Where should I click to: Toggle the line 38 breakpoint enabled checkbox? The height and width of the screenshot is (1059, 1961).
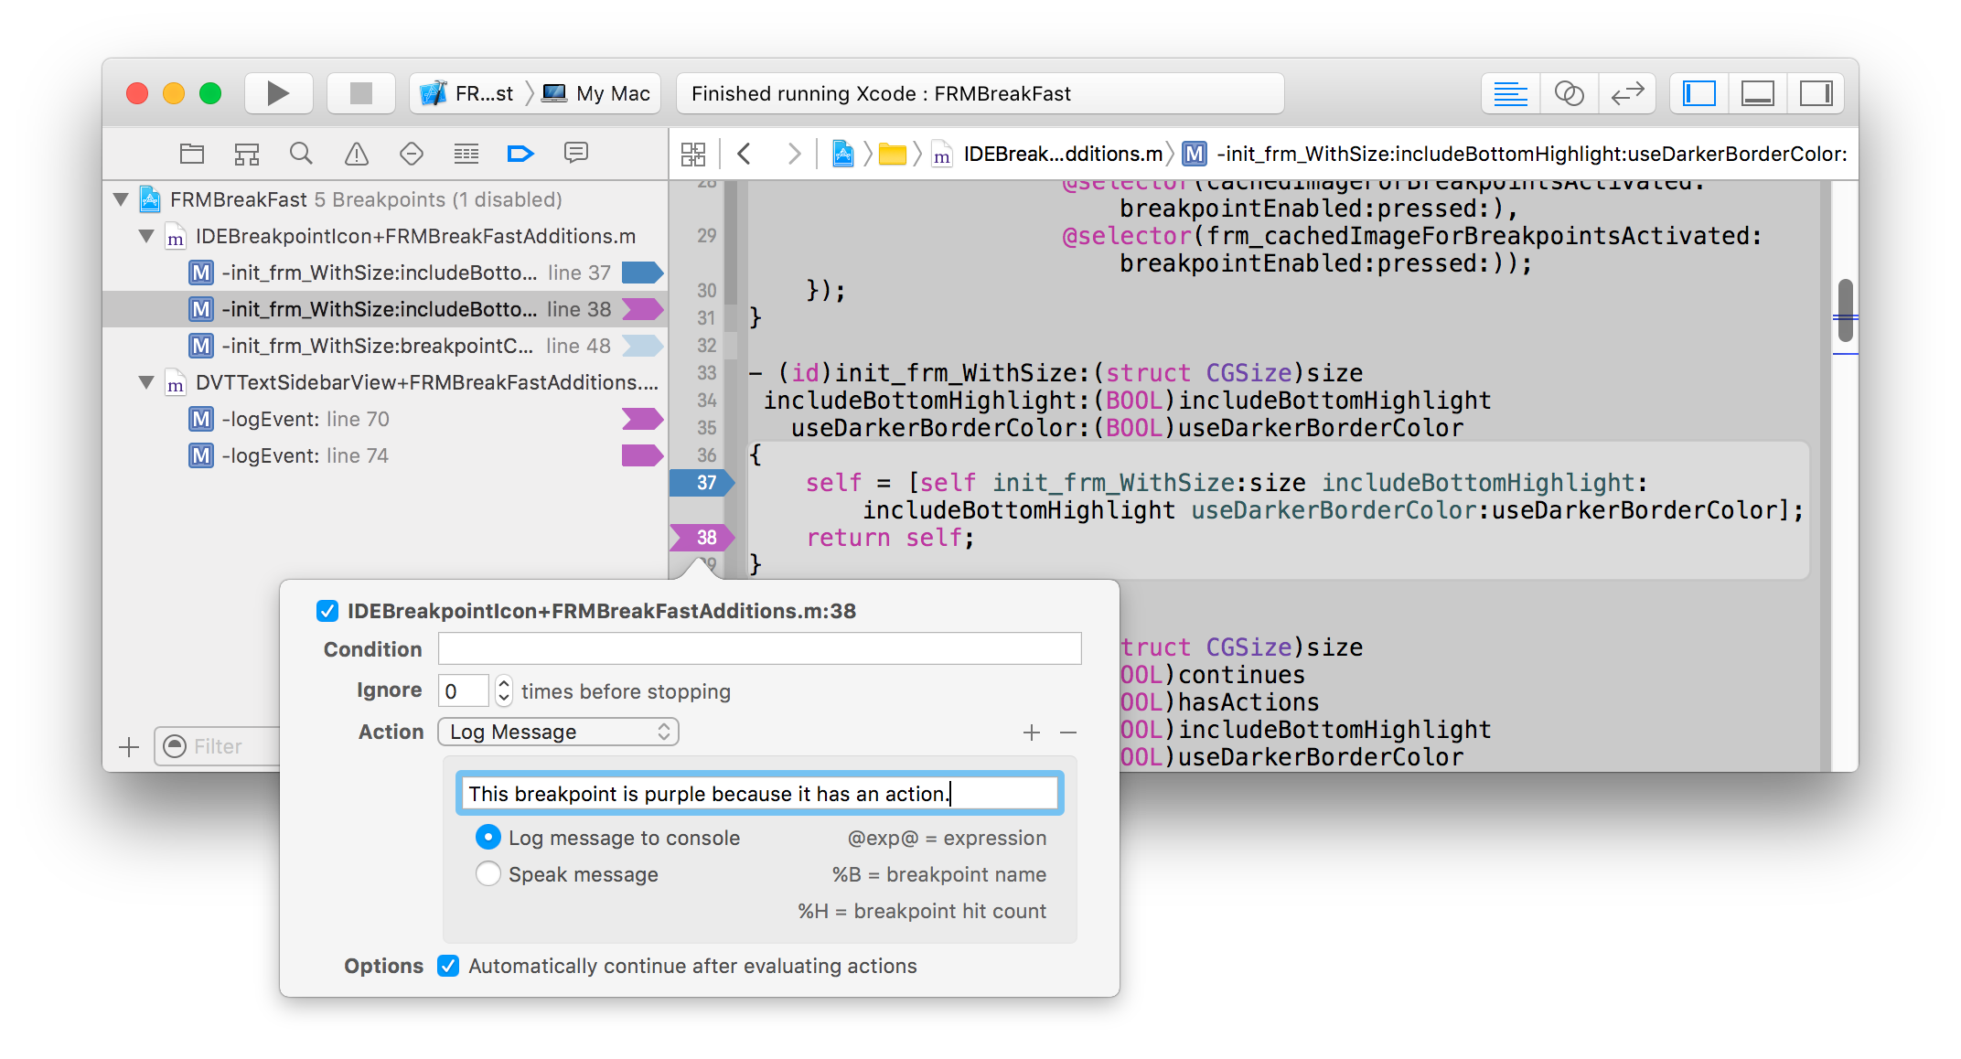click(327, 611)
